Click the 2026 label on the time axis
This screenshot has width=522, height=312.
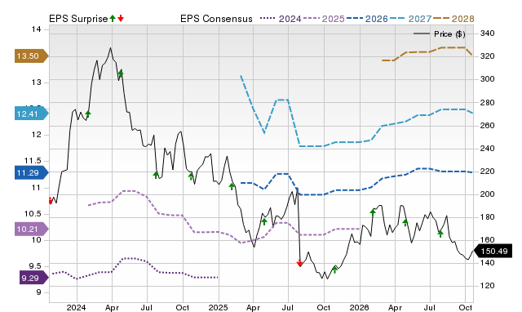click(359, 307)
